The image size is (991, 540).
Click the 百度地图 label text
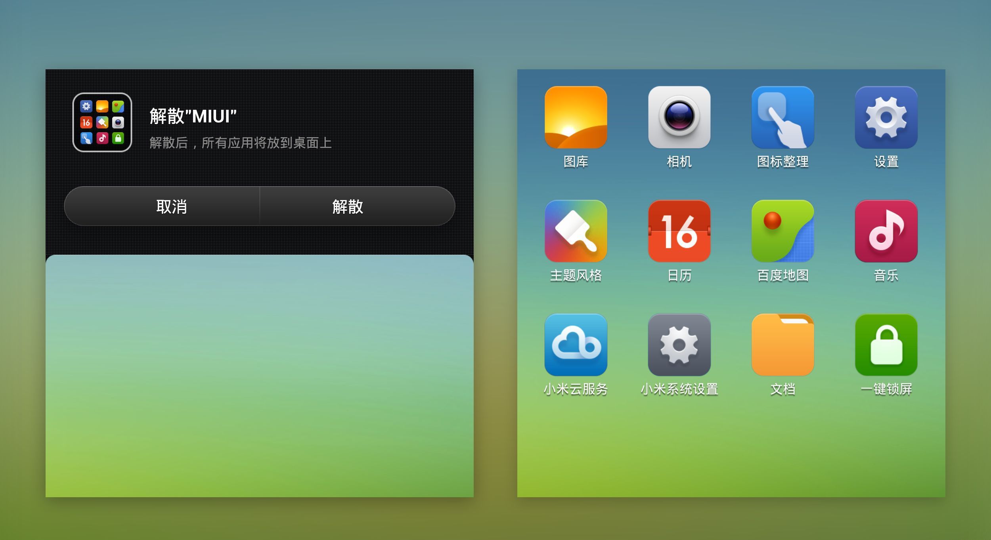(782, 275)
